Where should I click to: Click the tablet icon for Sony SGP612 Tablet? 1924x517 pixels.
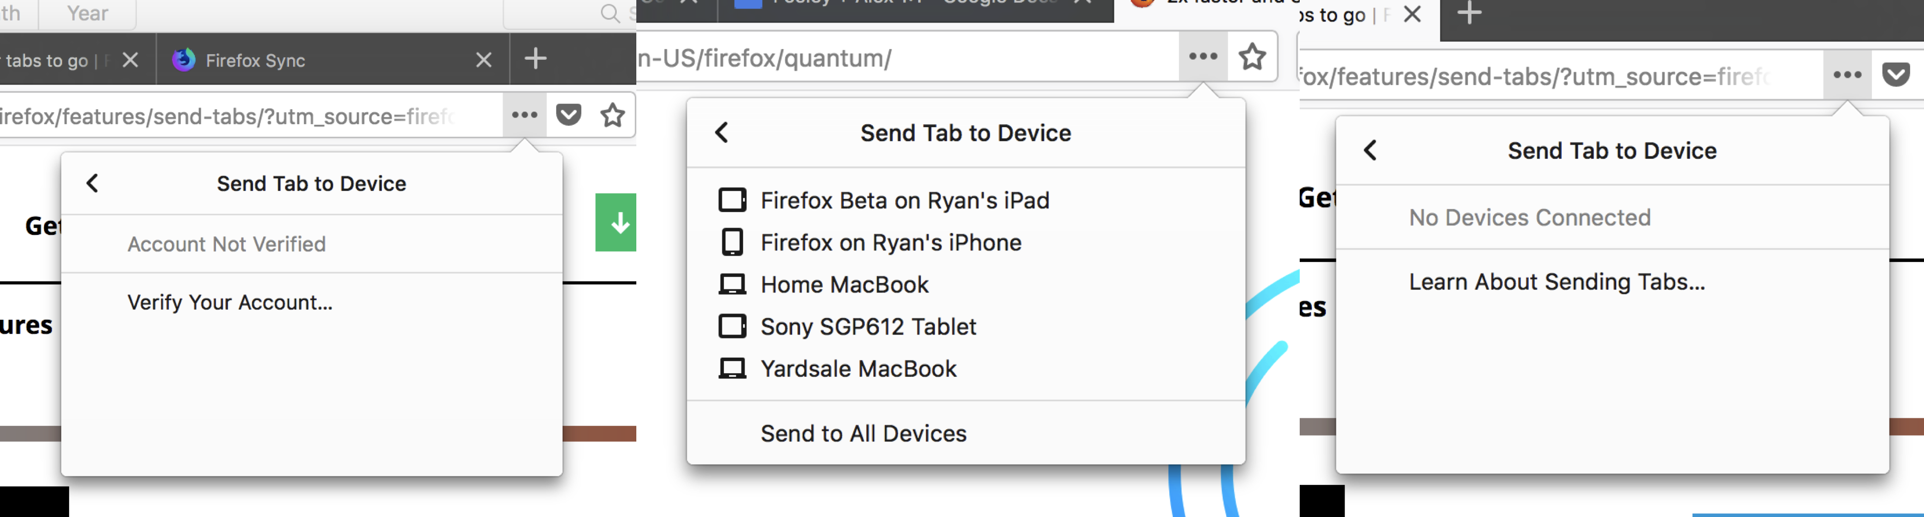[732, 327]
